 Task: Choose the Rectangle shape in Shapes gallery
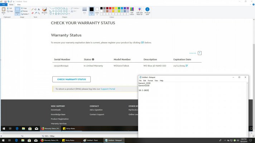[58, 9]
